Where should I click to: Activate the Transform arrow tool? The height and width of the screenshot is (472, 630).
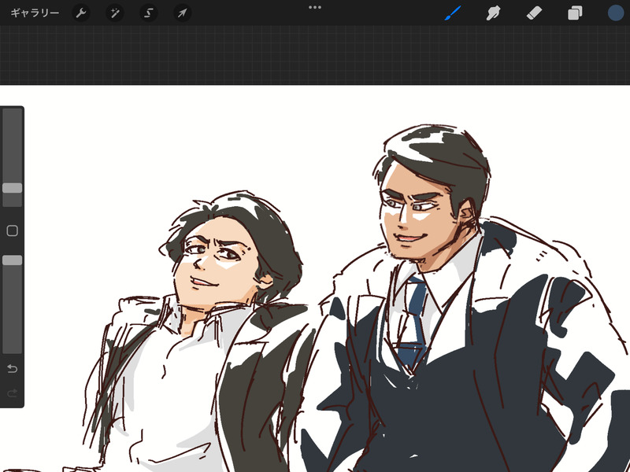pyautogui.click(x=182, y=13)
